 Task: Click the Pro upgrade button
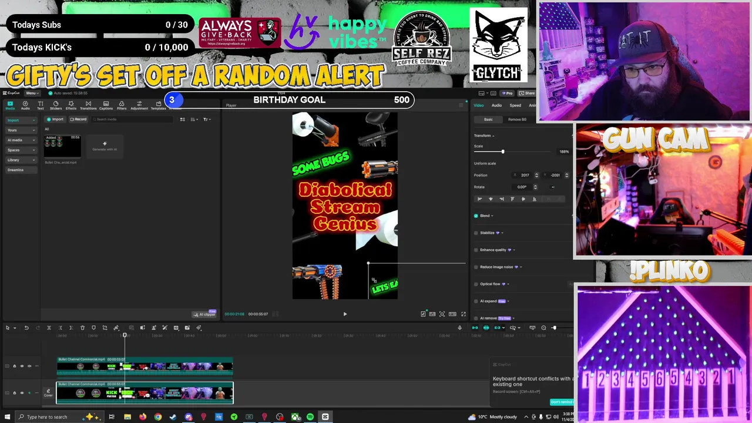click(x=508, y=93)
